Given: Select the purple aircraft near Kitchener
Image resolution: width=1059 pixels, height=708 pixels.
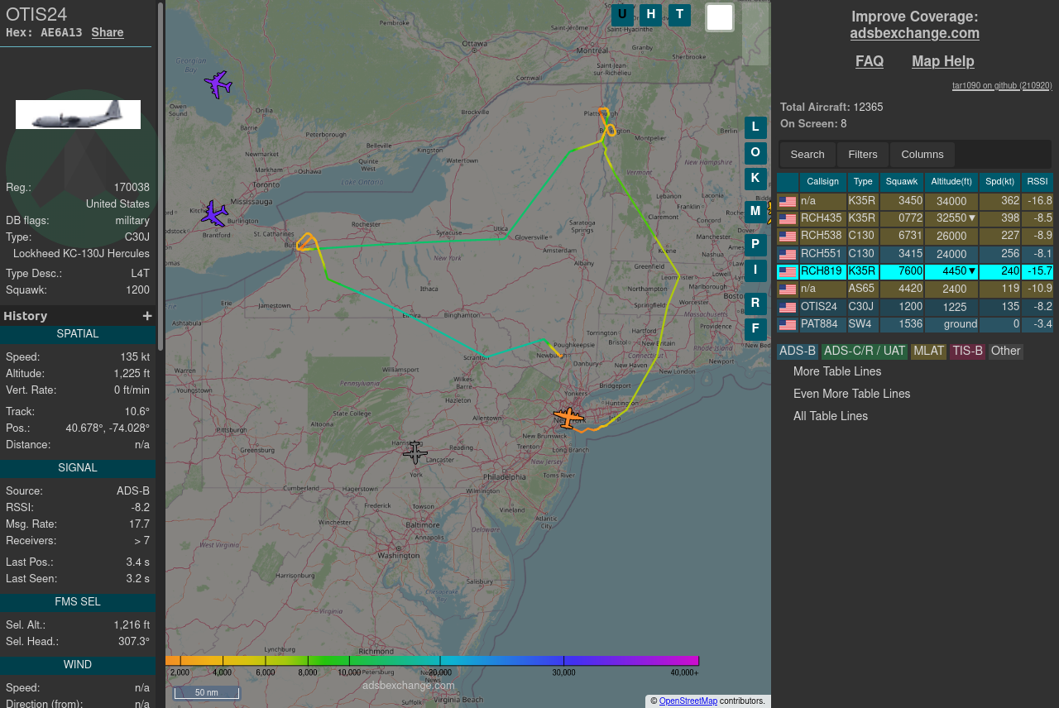Looking at the screenshot, I should coord(213,213).
